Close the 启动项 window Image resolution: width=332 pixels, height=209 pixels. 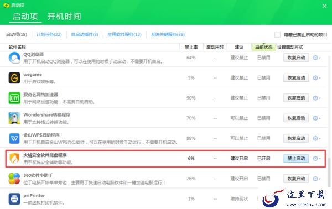324,6
